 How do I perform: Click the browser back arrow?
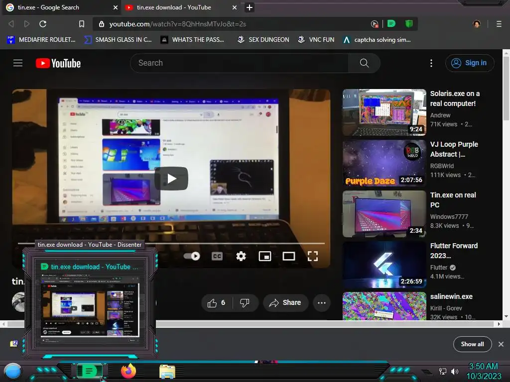coord(11,24)
